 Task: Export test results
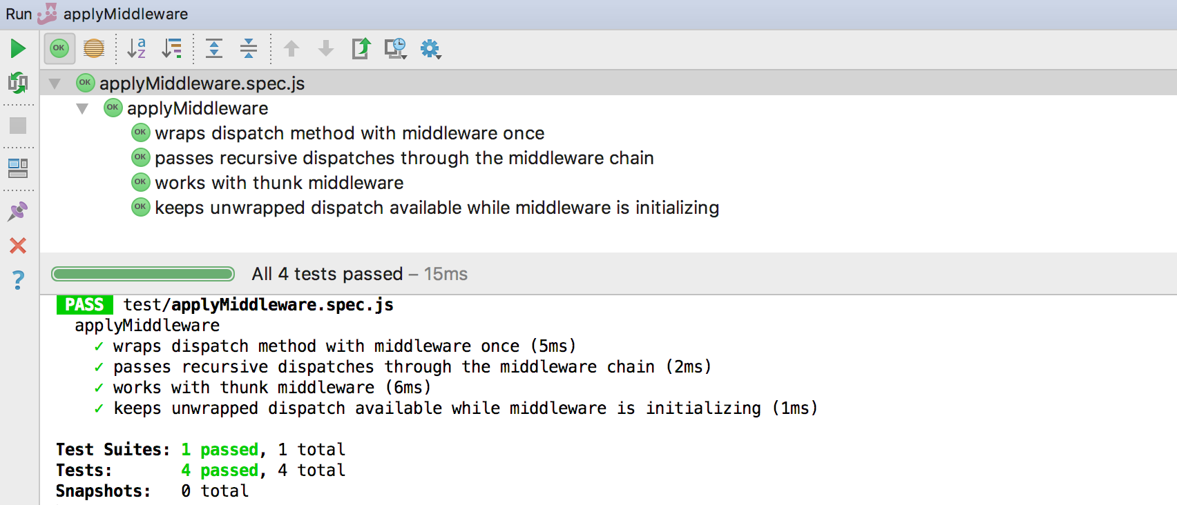click(361, 48)
